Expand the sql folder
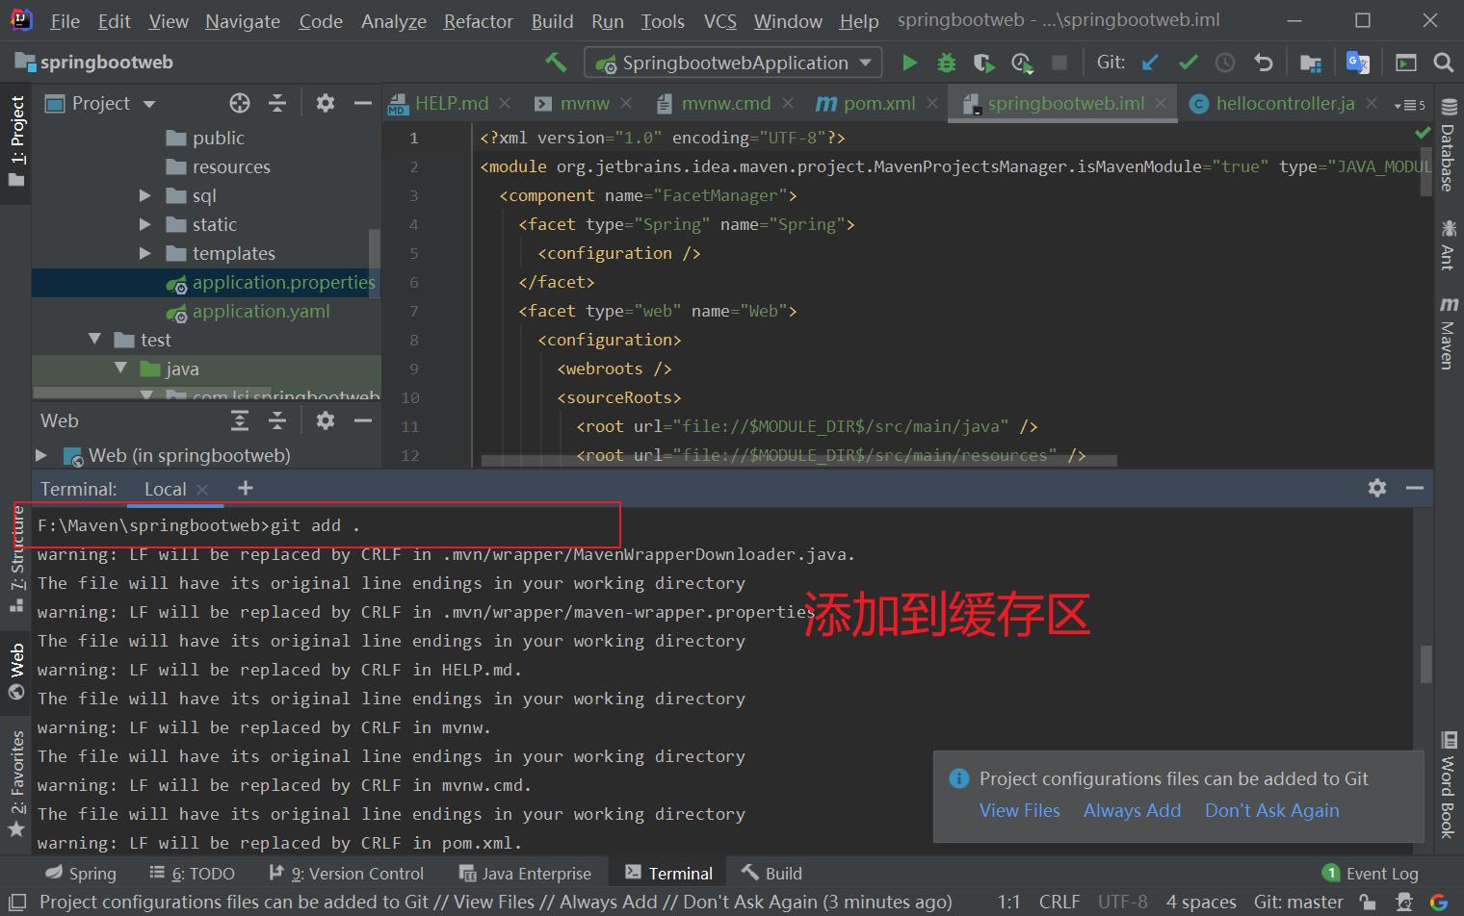Viewport: 1464px width, 916px height. [x=145, y=195]
